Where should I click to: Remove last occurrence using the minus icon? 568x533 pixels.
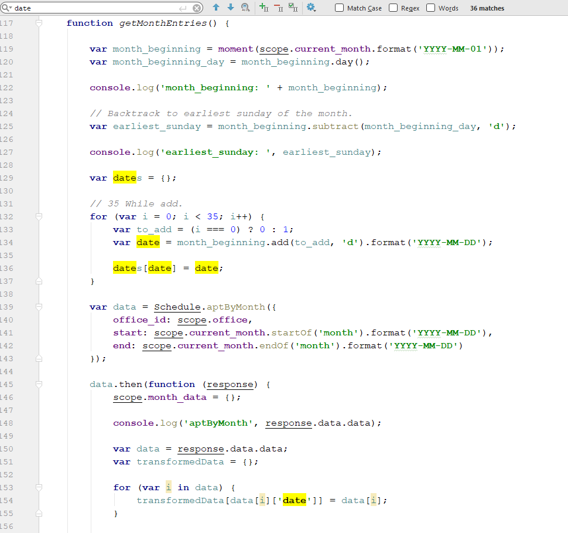[x=277, y=8]
